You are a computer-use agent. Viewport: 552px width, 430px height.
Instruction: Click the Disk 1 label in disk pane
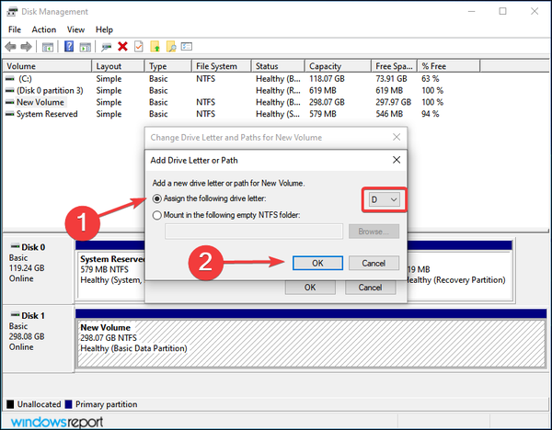33,315
